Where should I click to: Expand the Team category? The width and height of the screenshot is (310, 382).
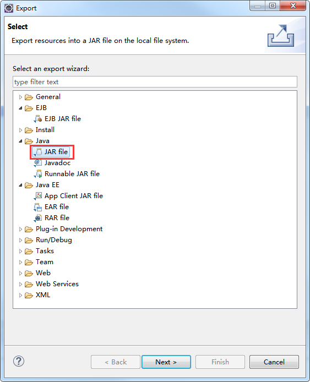[x=20, y=262]
